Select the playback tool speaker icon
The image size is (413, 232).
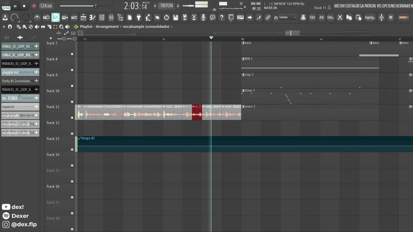(x=67, y=27)
